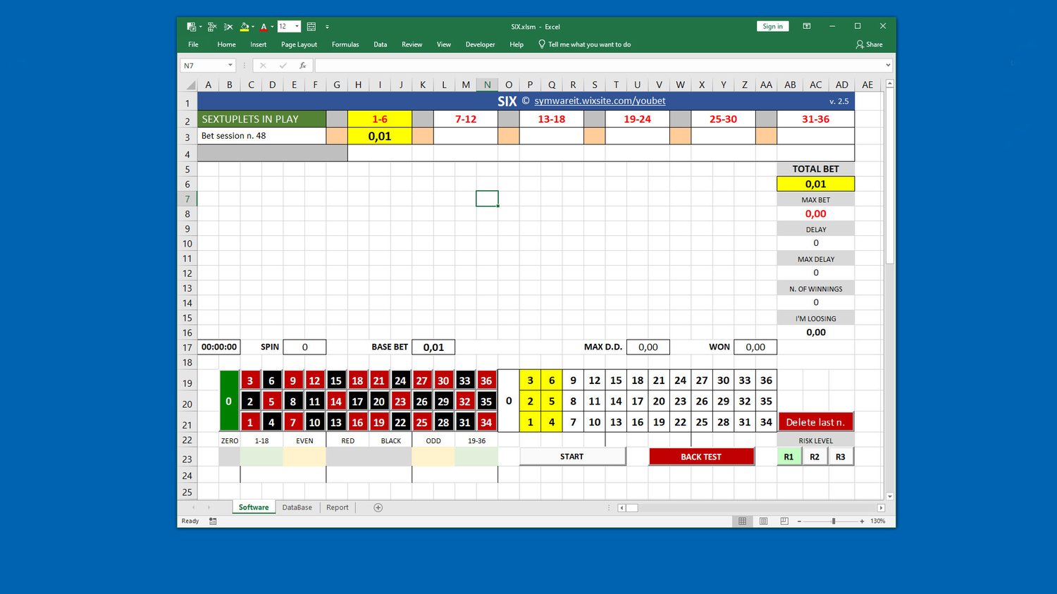Click the zoom slider handle
The image size is (1057, 594).
(x=834, y=521)
